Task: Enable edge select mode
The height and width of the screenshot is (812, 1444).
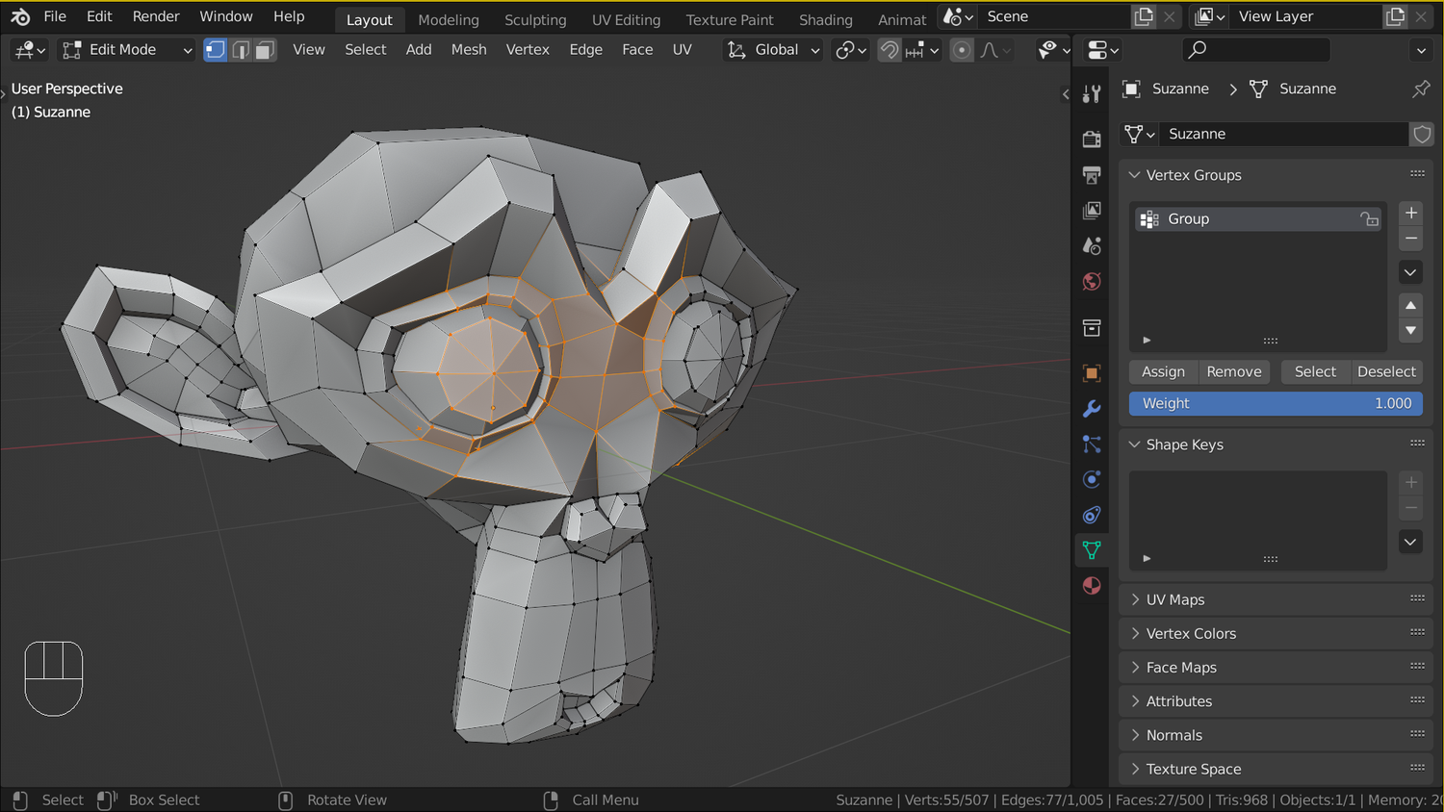Action: 241,49
